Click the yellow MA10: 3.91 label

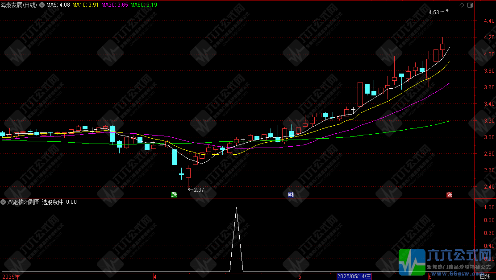pos(86,5)
